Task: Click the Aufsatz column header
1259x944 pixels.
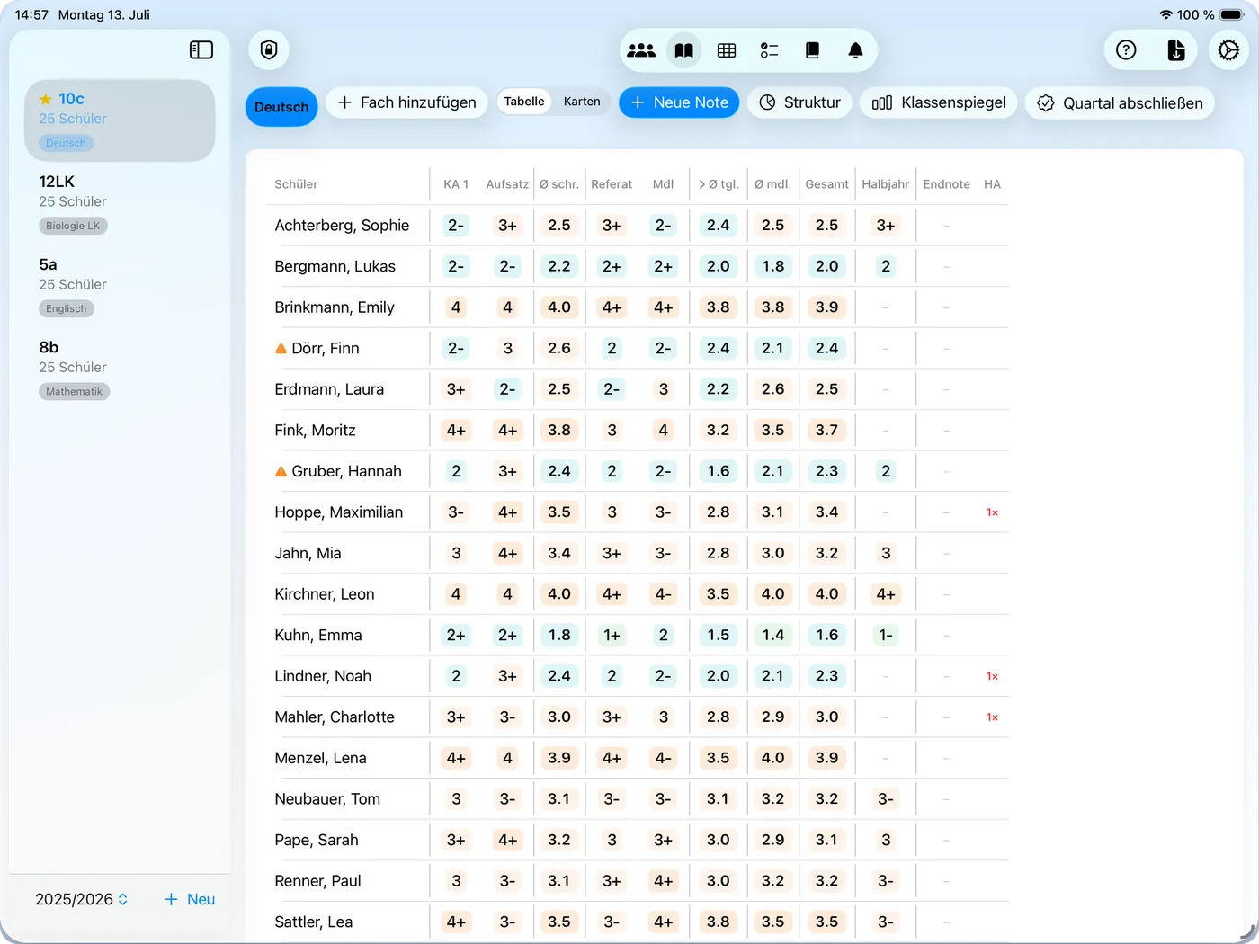Action: pyautogui.click(x=507, y=184)
